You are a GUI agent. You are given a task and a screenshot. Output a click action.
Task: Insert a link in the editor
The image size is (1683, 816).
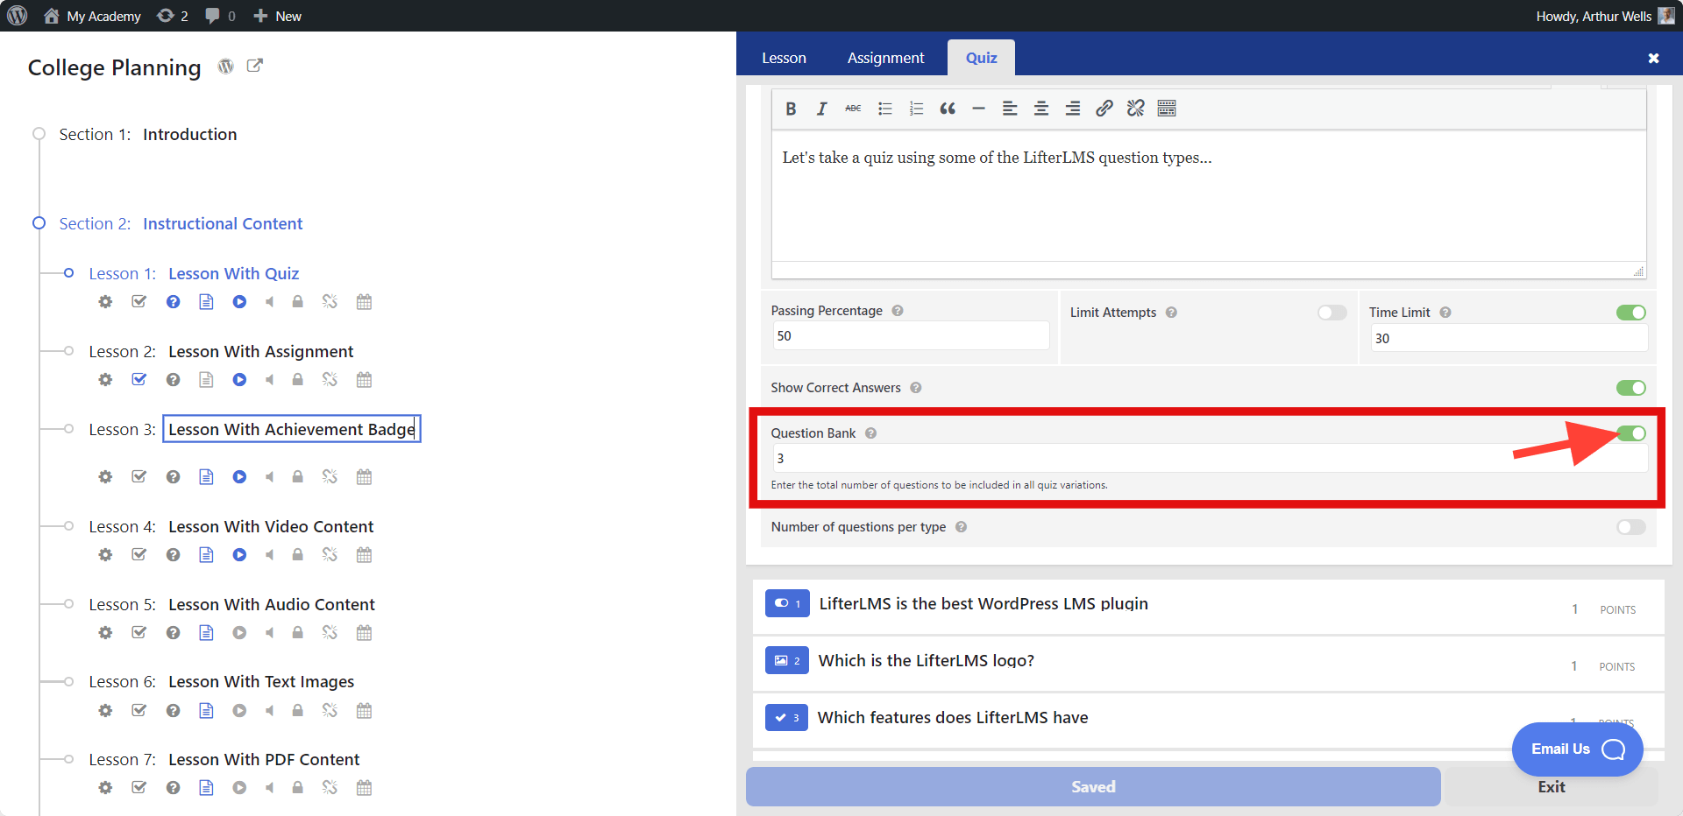click(x=1104, y=109)
